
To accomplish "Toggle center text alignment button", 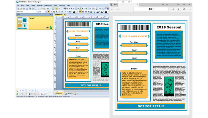I will [83, 12].
